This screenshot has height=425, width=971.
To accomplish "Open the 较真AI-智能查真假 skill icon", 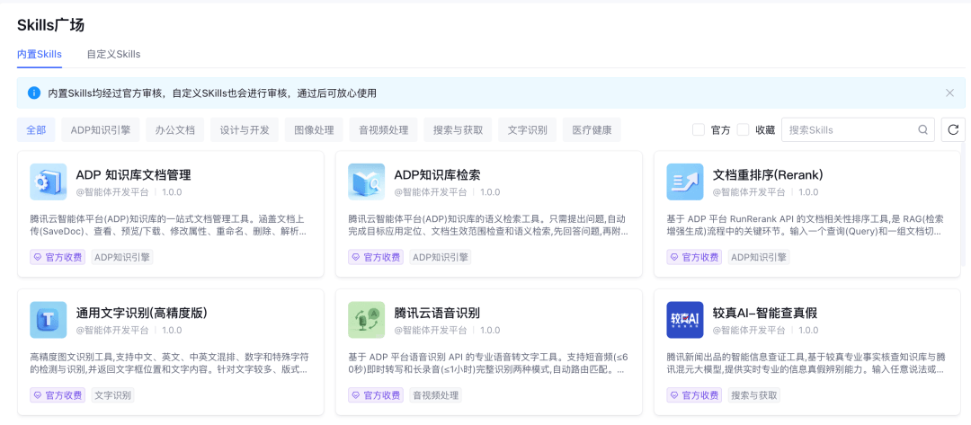I will [685, 320].
